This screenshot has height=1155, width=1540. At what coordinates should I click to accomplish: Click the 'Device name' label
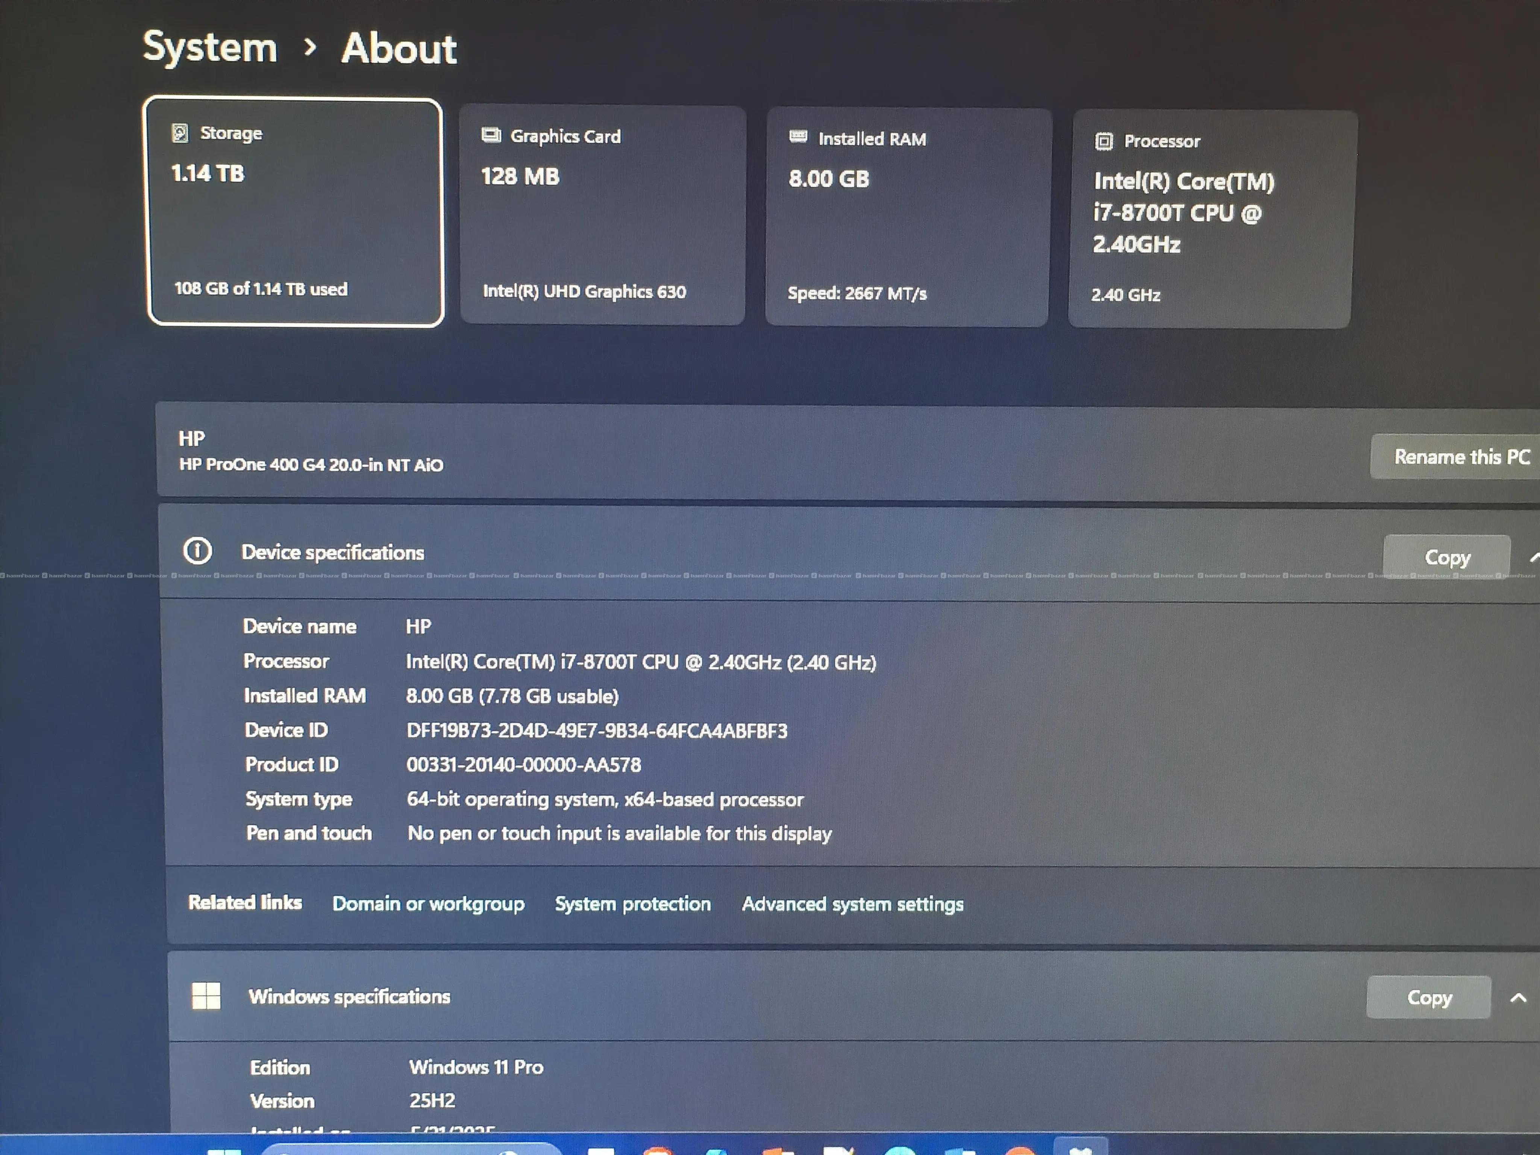click(299, 627)
